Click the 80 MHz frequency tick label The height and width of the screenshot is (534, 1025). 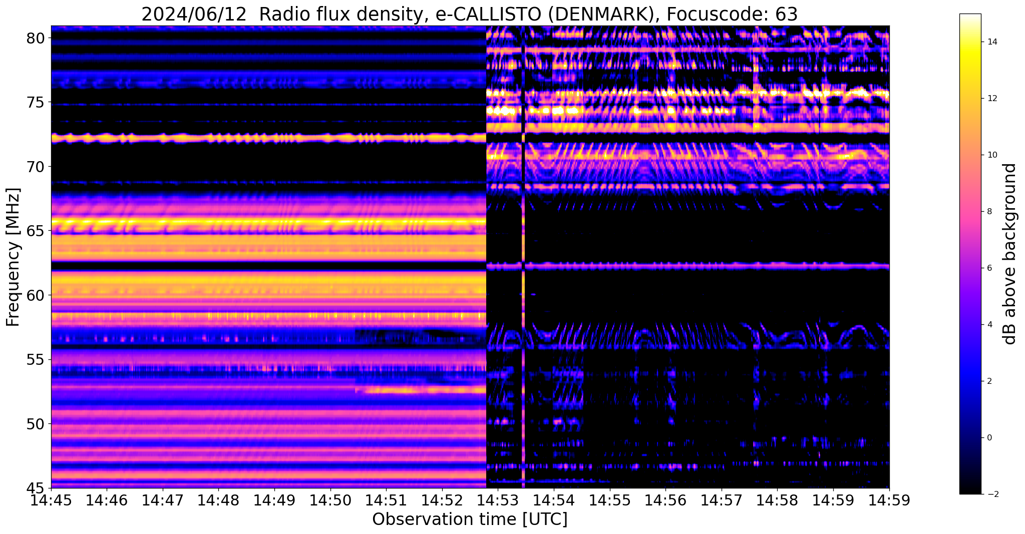tap(35, 38)
